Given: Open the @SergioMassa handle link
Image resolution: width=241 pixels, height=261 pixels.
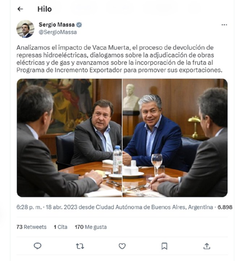Looking at the screenshot, I should (x=58, y=32).
